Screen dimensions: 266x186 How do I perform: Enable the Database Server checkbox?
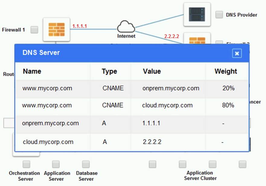[87, 164]
